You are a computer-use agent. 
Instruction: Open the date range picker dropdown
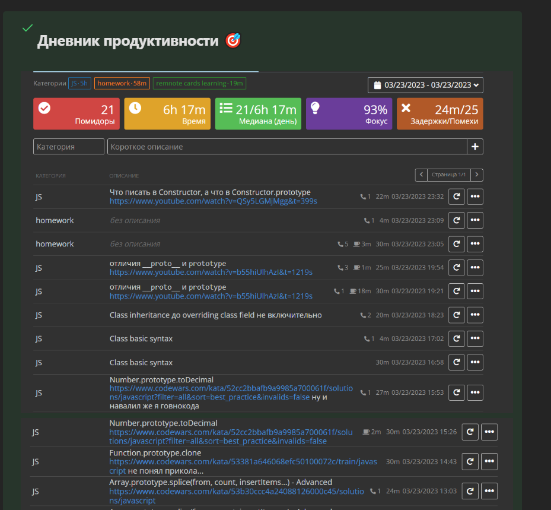pyautogui.click(x=425, y=85)
